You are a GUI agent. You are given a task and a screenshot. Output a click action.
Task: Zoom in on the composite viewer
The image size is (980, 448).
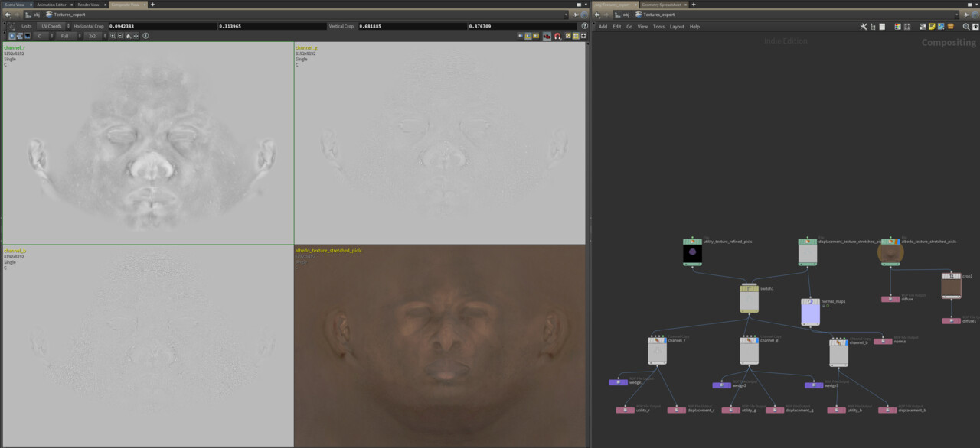coord(113,36)
